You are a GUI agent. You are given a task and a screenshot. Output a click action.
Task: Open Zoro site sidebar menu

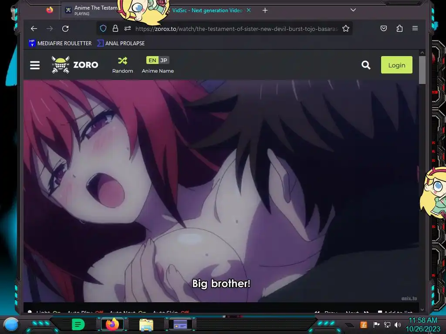click(35, 65)
